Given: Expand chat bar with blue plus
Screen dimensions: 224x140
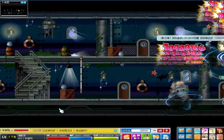Looking at the screenshot, I should coord(115,130).
